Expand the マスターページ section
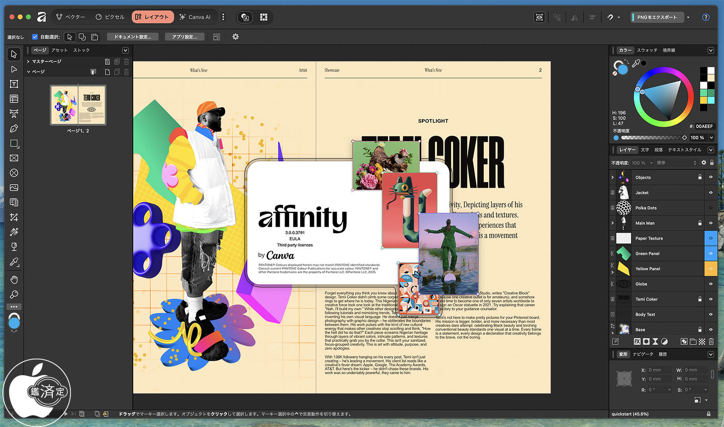This screenshot has width=724, height=427. pos(28,61)
